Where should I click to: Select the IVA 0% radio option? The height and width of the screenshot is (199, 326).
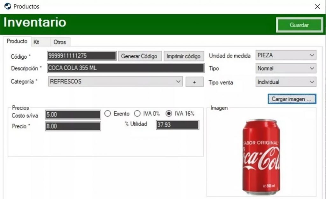(x=147, y=114)
